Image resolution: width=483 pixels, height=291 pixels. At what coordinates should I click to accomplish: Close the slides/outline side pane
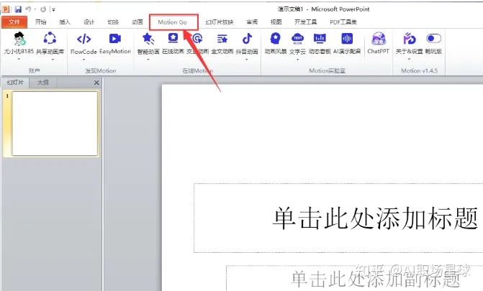click(x=96, y=83)
